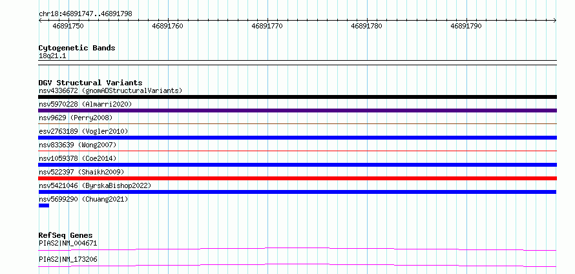Click ruler position 46891770

[267, 26]
